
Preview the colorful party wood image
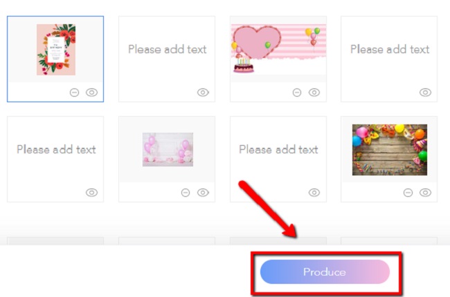(425, 193)
